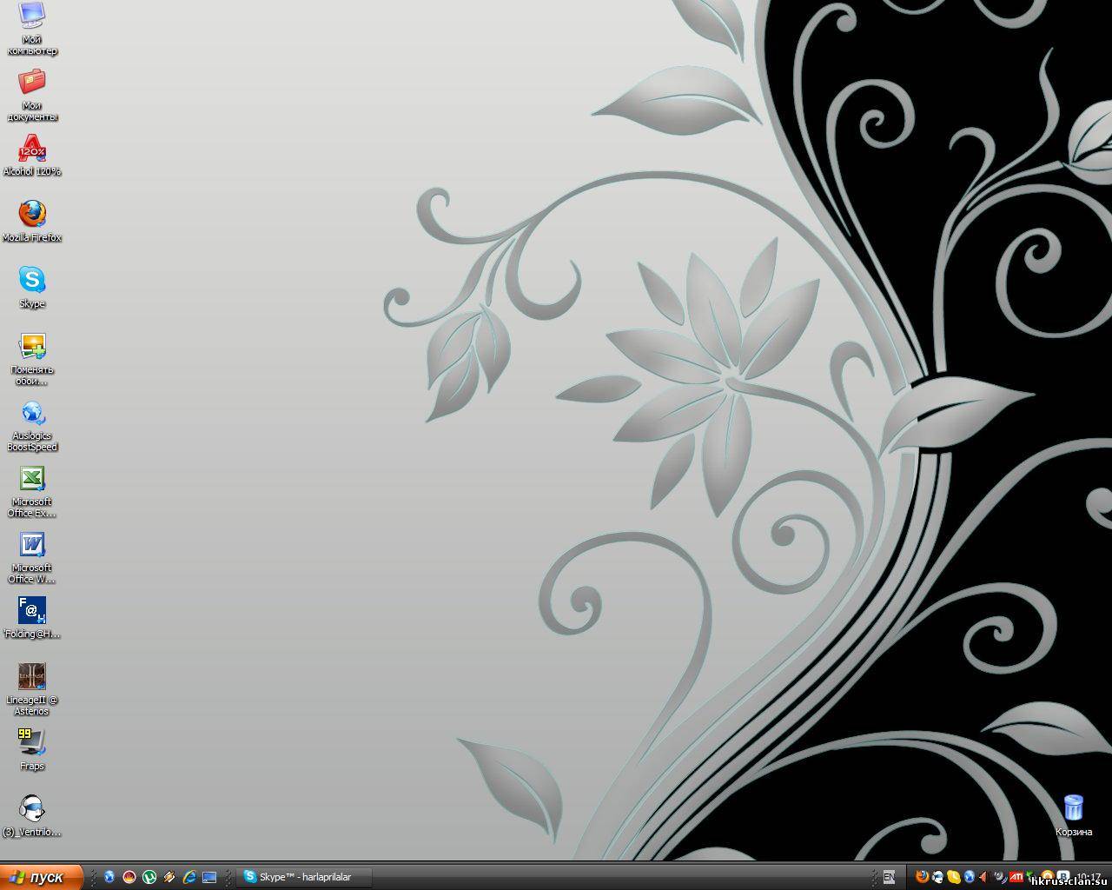Image resolution: width=1112 pixels, height=890 pixels.
Task: Switch to the Skype taskbar window
Action: tap(304, 877)
